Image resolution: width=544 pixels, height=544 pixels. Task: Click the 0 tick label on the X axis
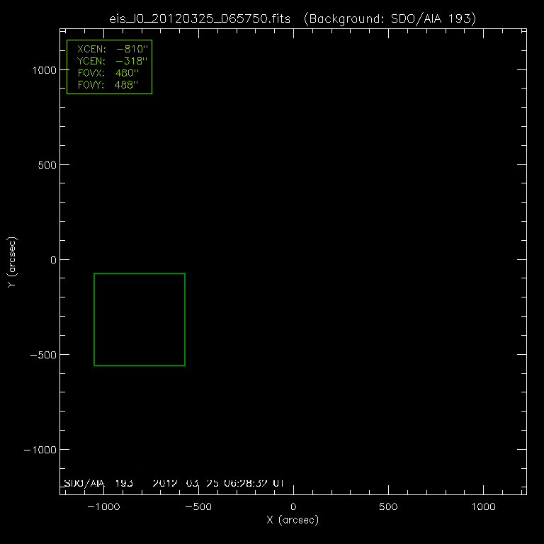[293, 507]
